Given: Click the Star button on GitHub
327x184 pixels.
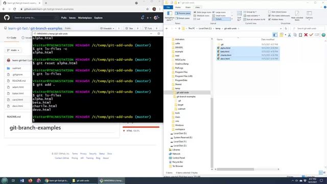Looking at the screenshot, I should click(129, 28).
